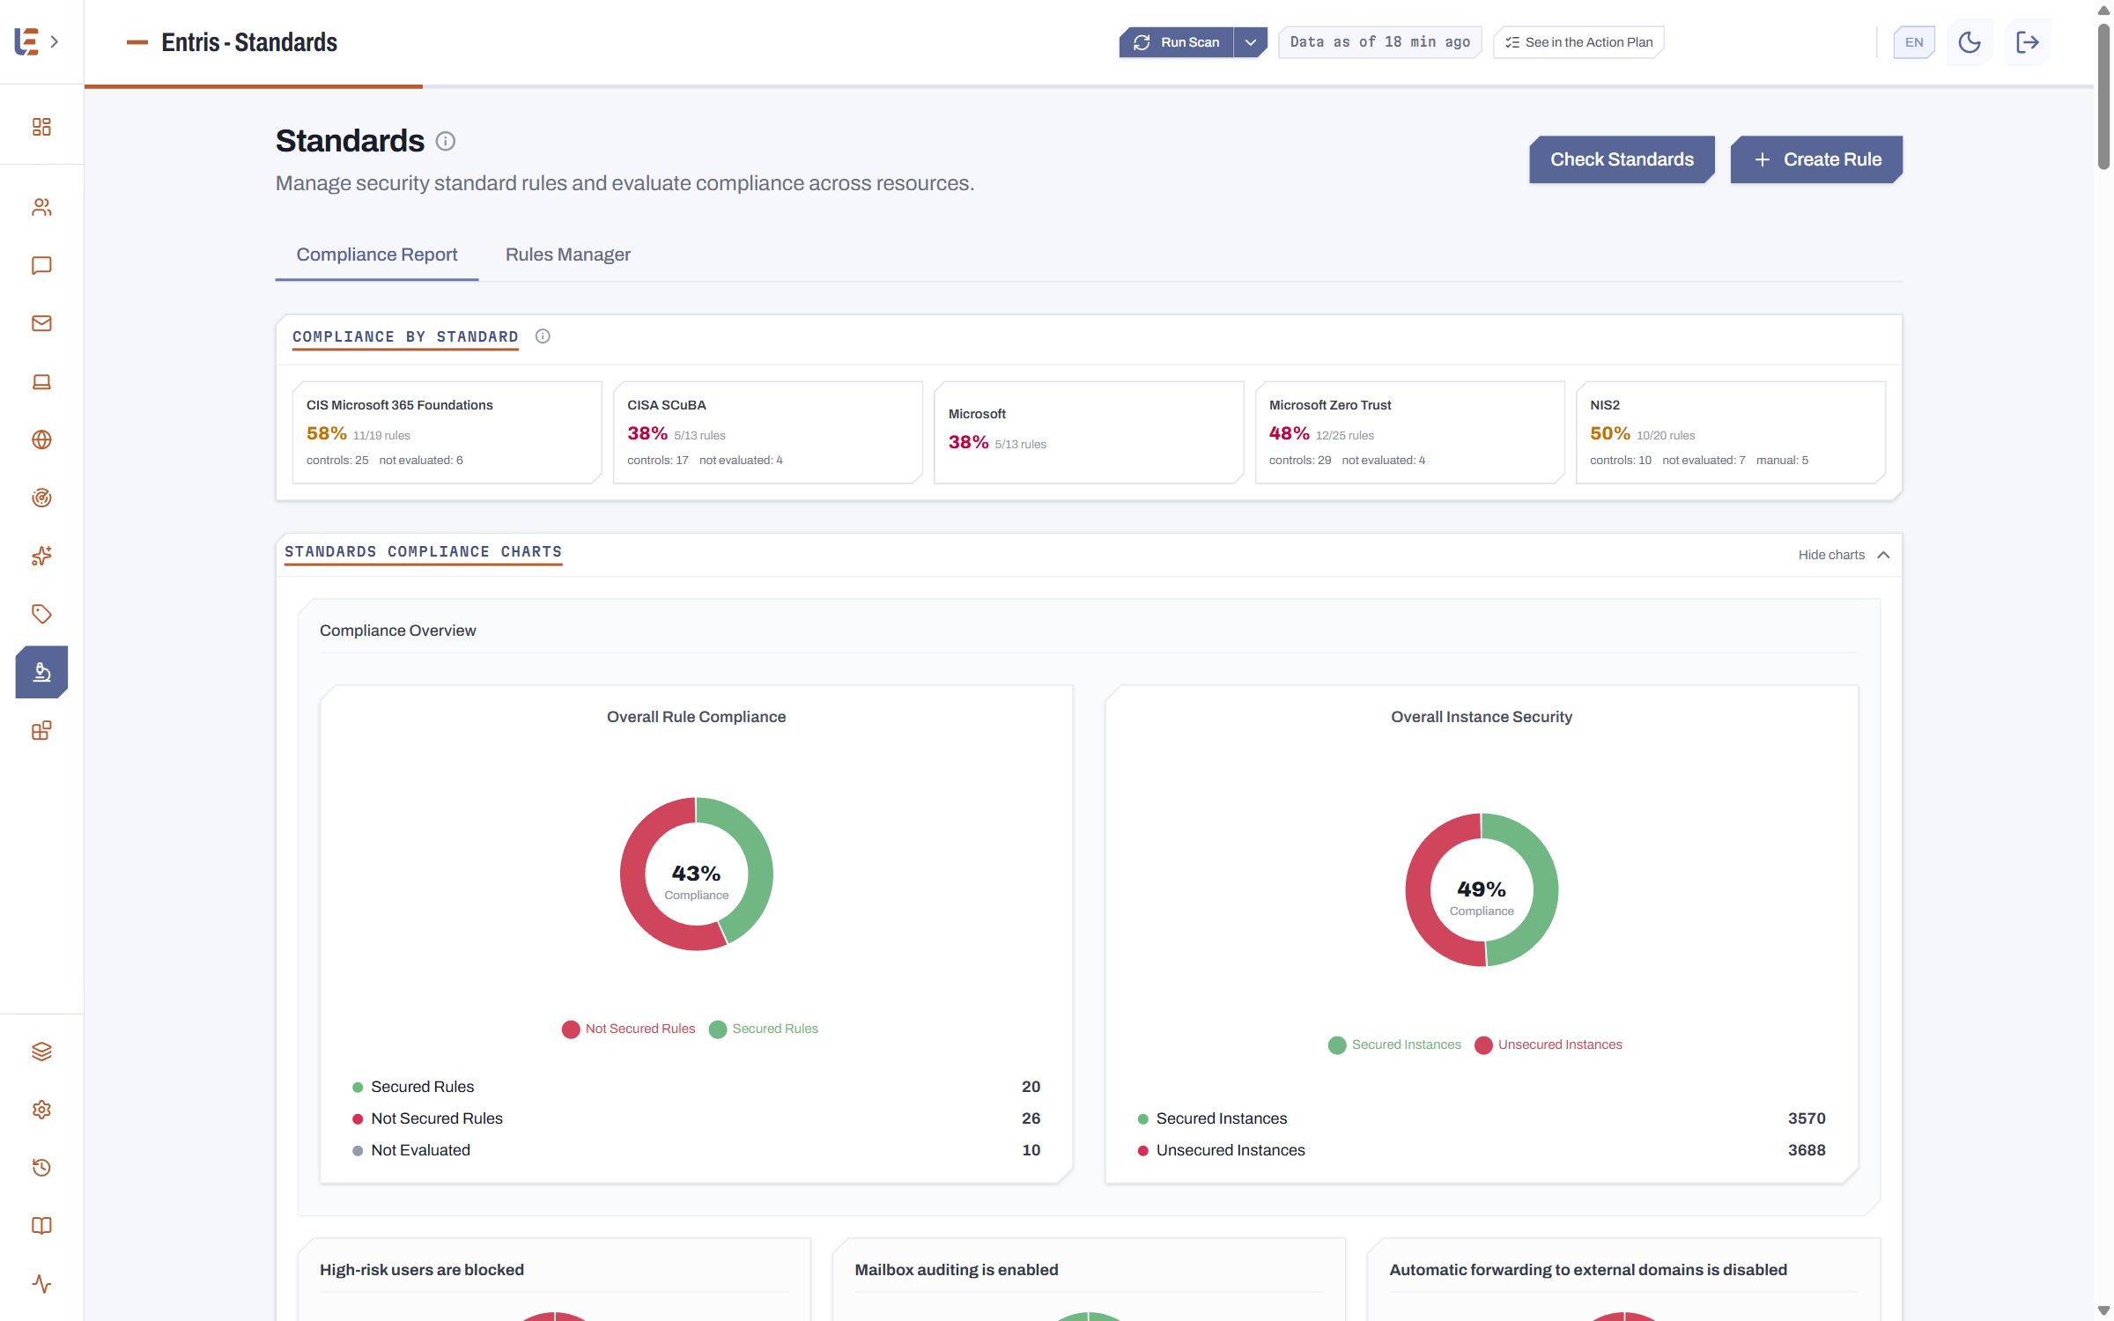Open the stacked layers icon in sidebar

point(41,1052)
